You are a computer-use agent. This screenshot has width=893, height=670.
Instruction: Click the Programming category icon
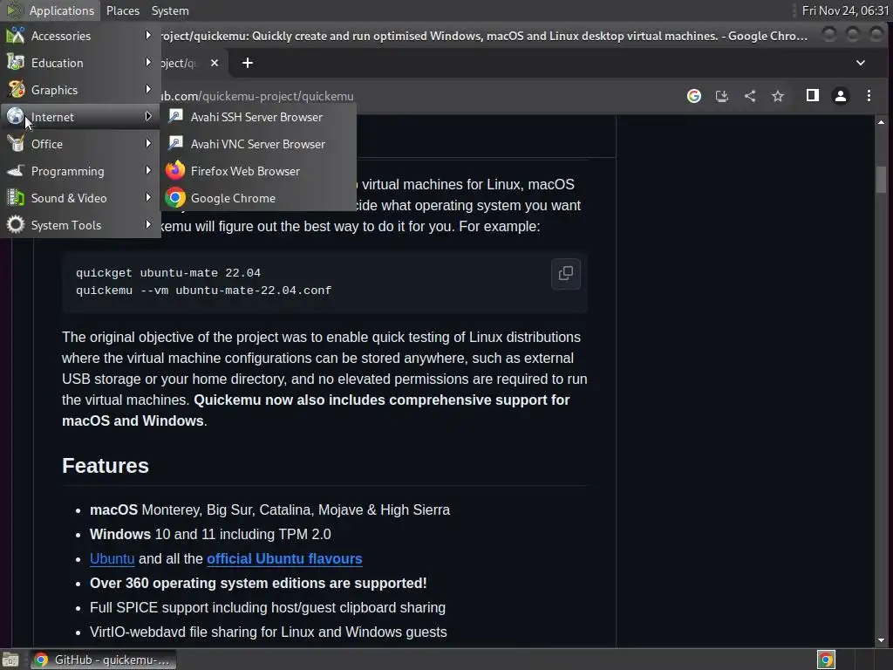[x=16, y=170]
